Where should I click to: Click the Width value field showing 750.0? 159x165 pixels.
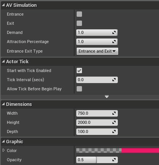click(x=97, y=113)
